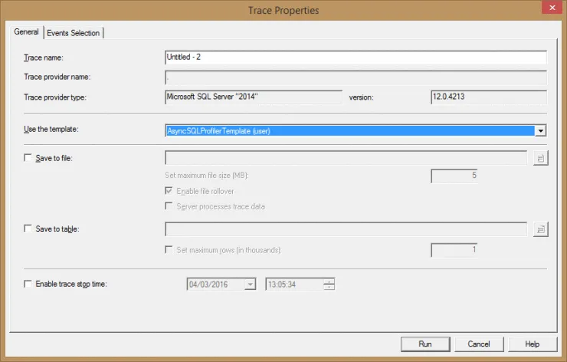Click into the Trace name text field
Viewport: 567px width, 362px height.
(x=355, y=57)
